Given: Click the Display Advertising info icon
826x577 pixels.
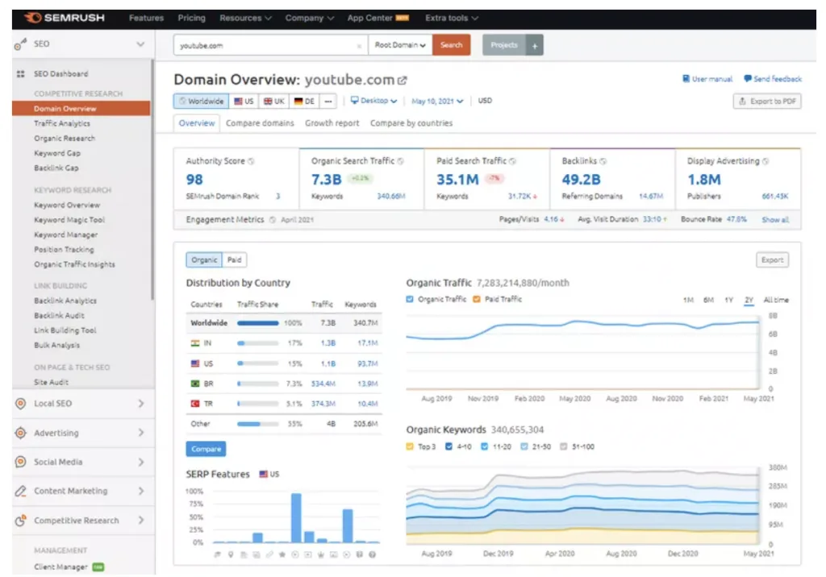Looking at the screenshot, I should point(766,162).
